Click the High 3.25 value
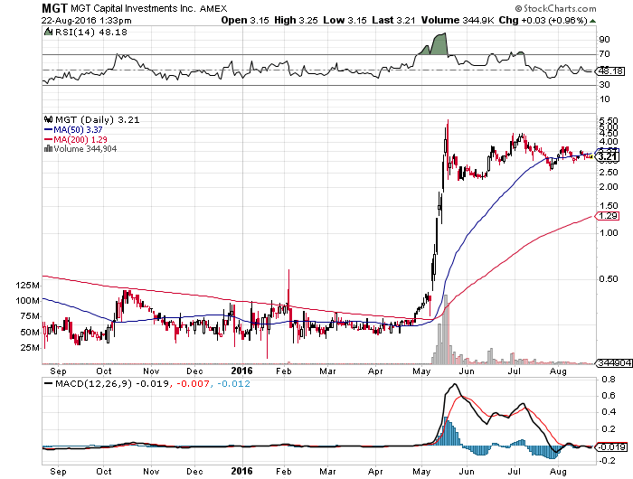This screenshot has height=479, width=633. (296, 20)
